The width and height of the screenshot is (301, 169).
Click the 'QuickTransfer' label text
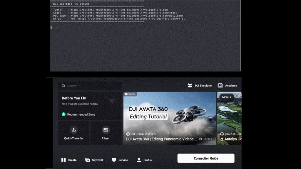click(74, 138)
